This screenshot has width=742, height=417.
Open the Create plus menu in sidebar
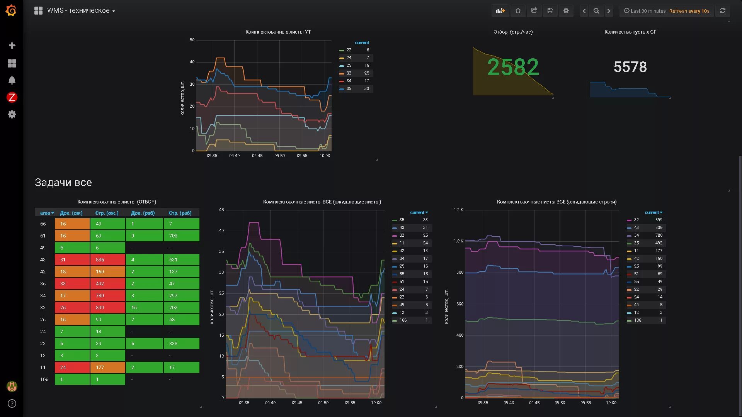(x=12, y=46)
